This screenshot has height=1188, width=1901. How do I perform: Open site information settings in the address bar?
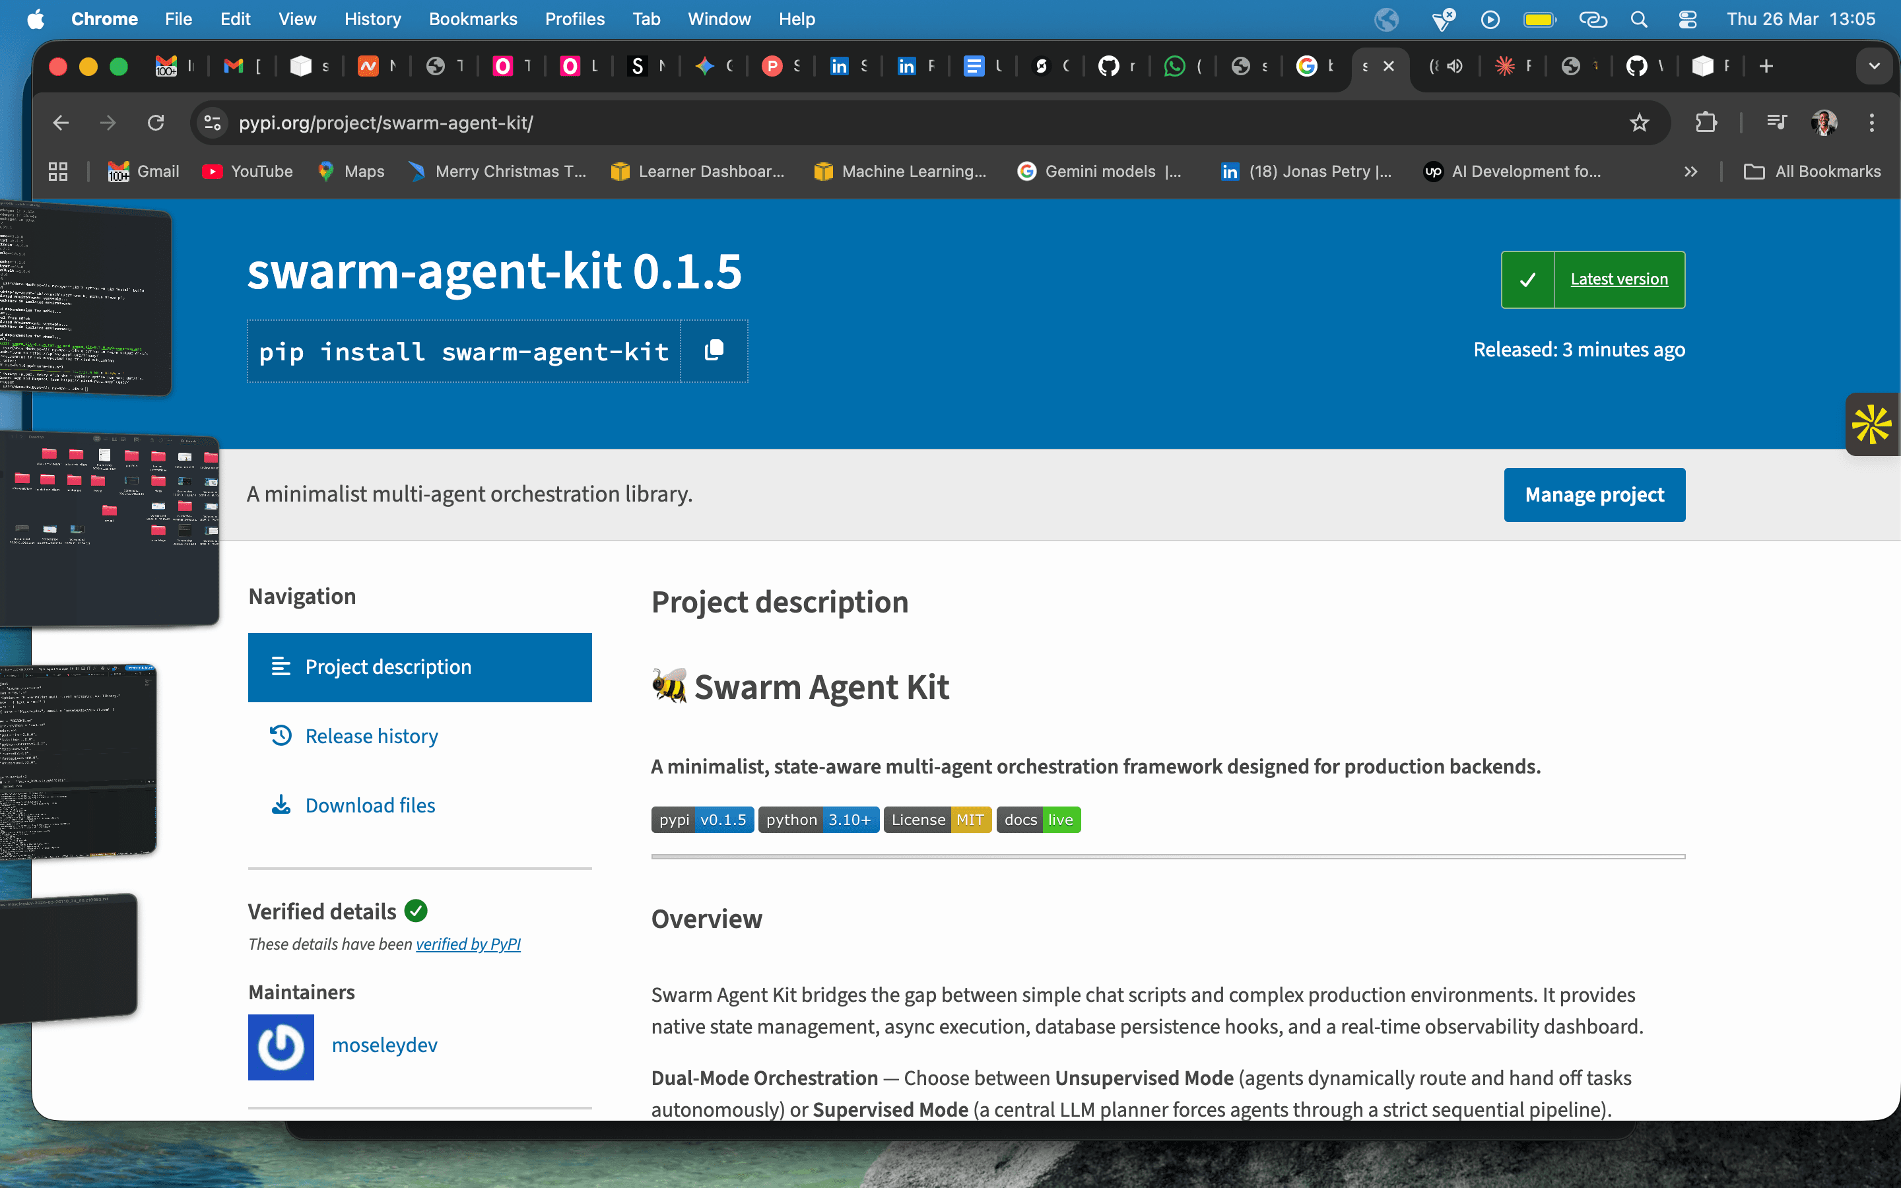click(211, 123)
